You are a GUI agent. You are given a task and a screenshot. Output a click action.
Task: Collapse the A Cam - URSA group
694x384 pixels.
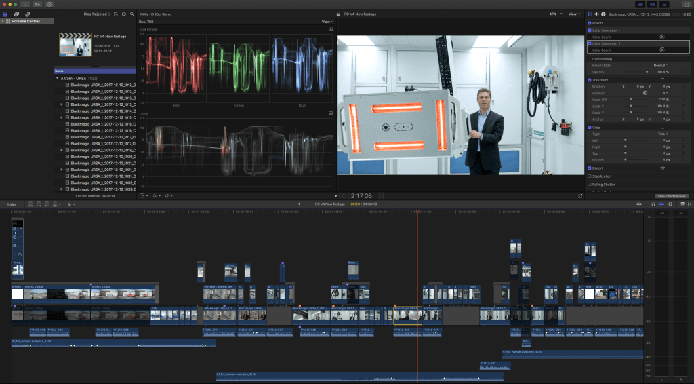coord(58,78)
